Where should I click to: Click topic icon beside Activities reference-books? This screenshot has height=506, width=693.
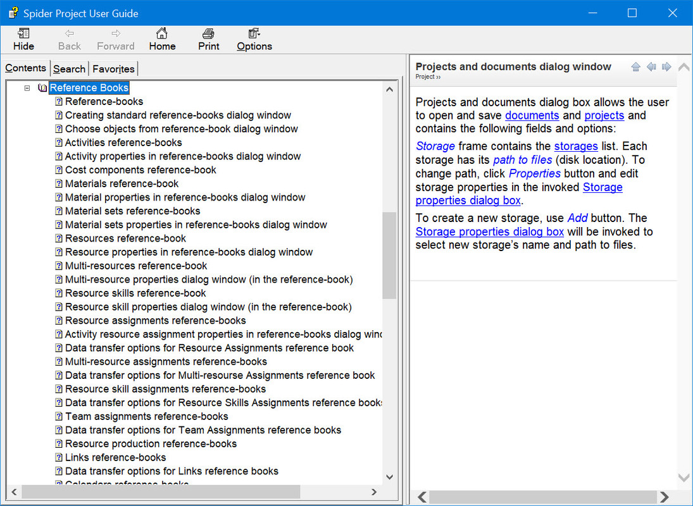tap(59, 142)
